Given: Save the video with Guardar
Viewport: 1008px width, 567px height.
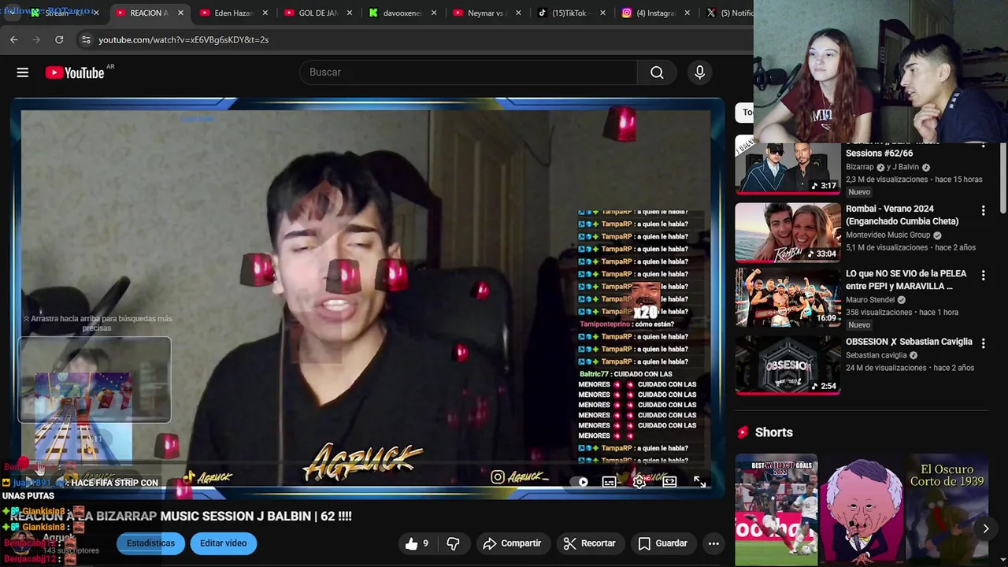Looking at the screenshot, I should (662, 543).
